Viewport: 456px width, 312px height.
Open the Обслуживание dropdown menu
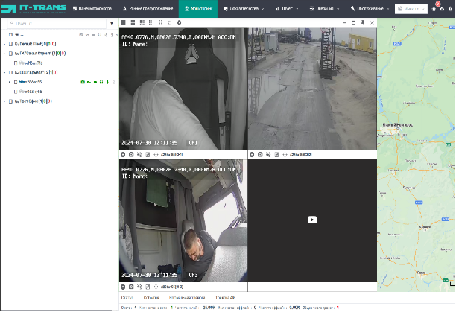[x=370, y=9]
